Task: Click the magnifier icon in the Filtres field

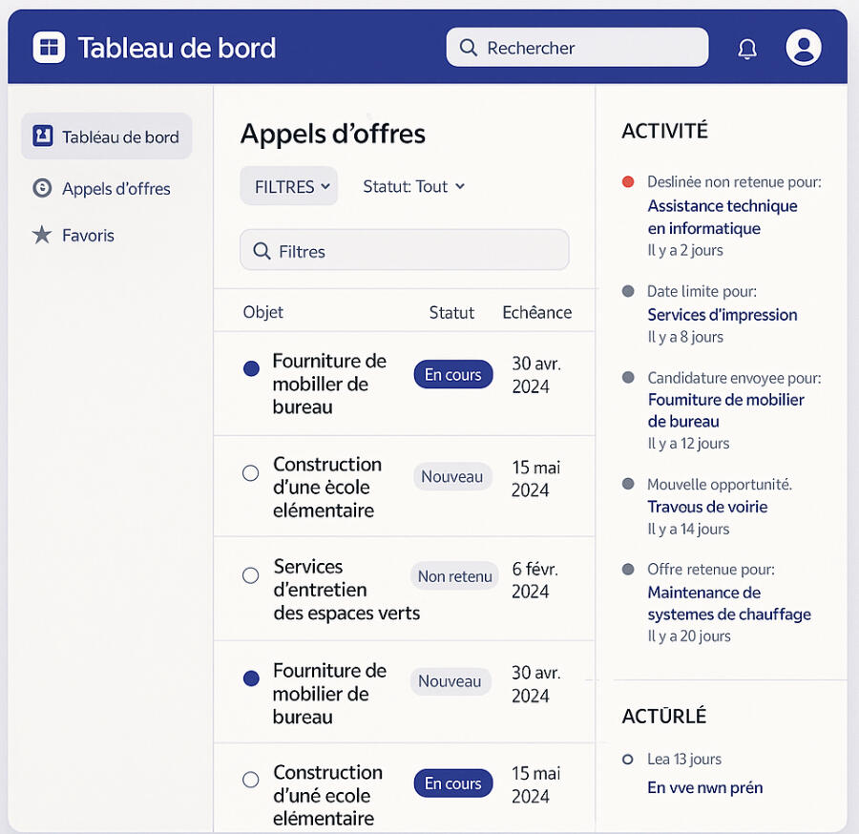Action: [x=261, y=250]
